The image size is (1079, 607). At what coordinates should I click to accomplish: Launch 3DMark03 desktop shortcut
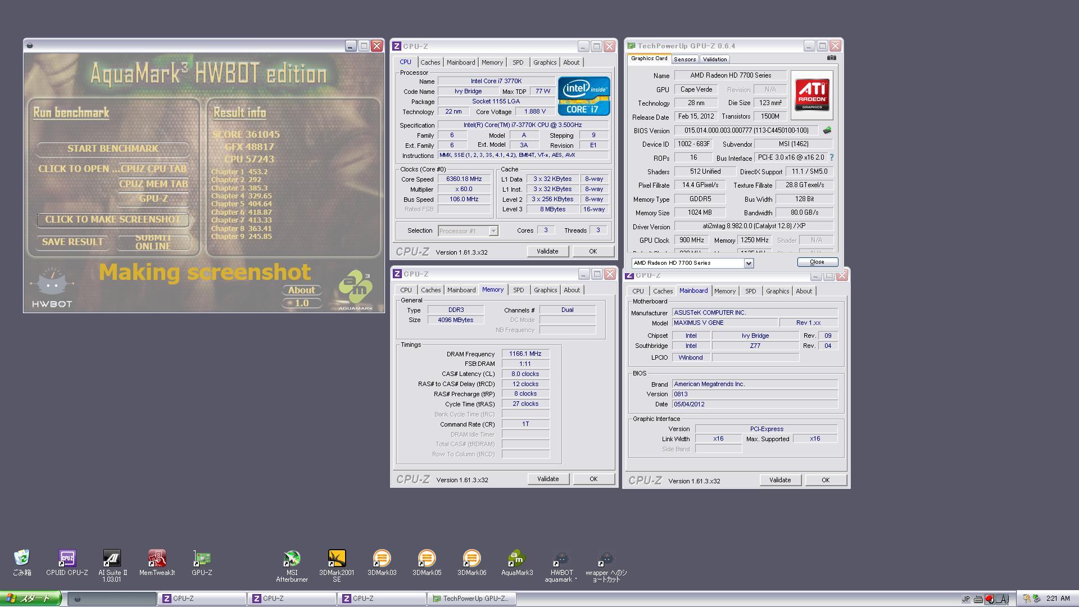point(382,563)
